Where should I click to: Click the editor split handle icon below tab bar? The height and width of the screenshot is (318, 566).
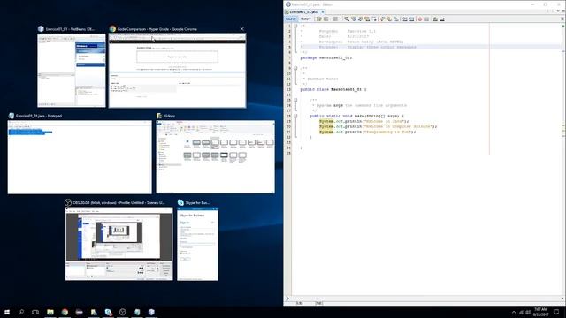click(x=562, y=19)
